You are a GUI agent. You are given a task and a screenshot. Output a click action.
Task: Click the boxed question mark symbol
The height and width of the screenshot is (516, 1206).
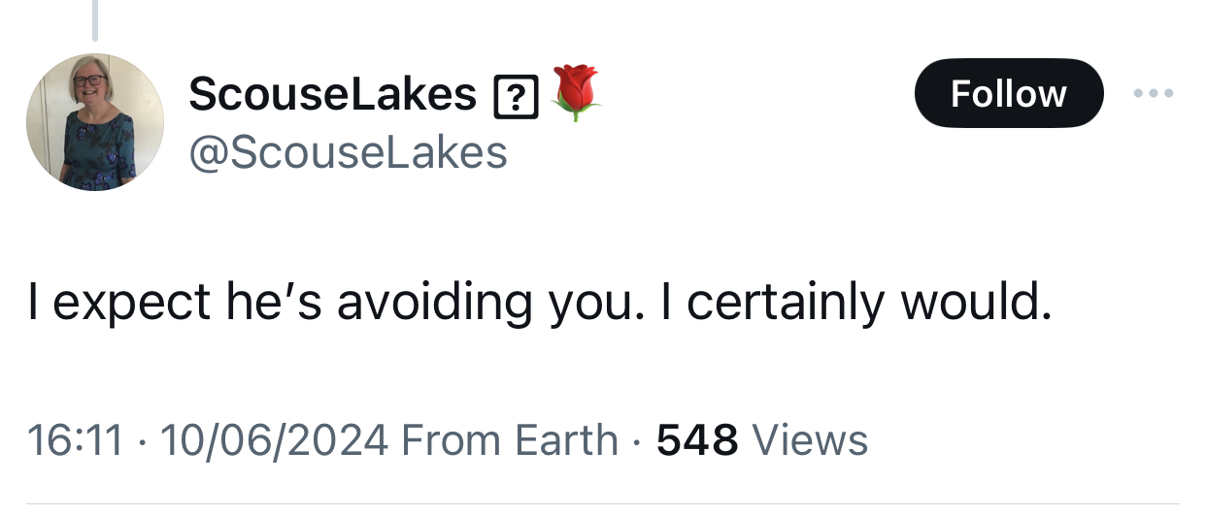(517, 96)
